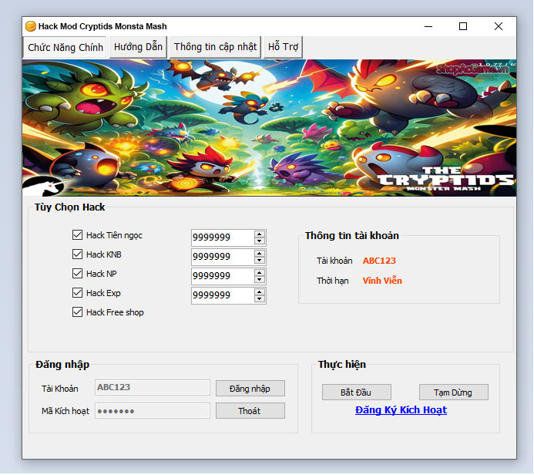Screen dimensions: 534x475
Task: Uncheck the Hack Tiên ngọc checkbox
Action: tap(77, 234)
